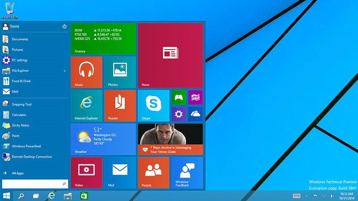
Task: Open the purple Maps small tile
Action: pyautogui.click(x=196, y=97)
